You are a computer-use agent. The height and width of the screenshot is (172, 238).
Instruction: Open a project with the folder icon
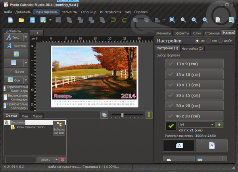coord(21,20)
